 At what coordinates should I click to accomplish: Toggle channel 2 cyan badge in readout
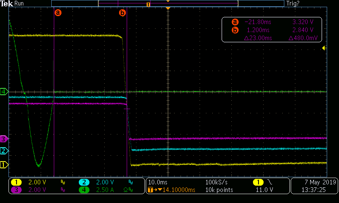tap(84, 182)
